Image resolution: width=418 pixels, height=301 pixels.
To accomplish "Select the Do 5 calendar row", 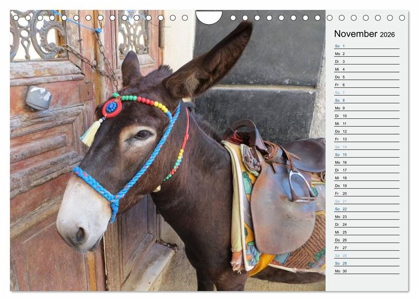I will click(367, 77).
